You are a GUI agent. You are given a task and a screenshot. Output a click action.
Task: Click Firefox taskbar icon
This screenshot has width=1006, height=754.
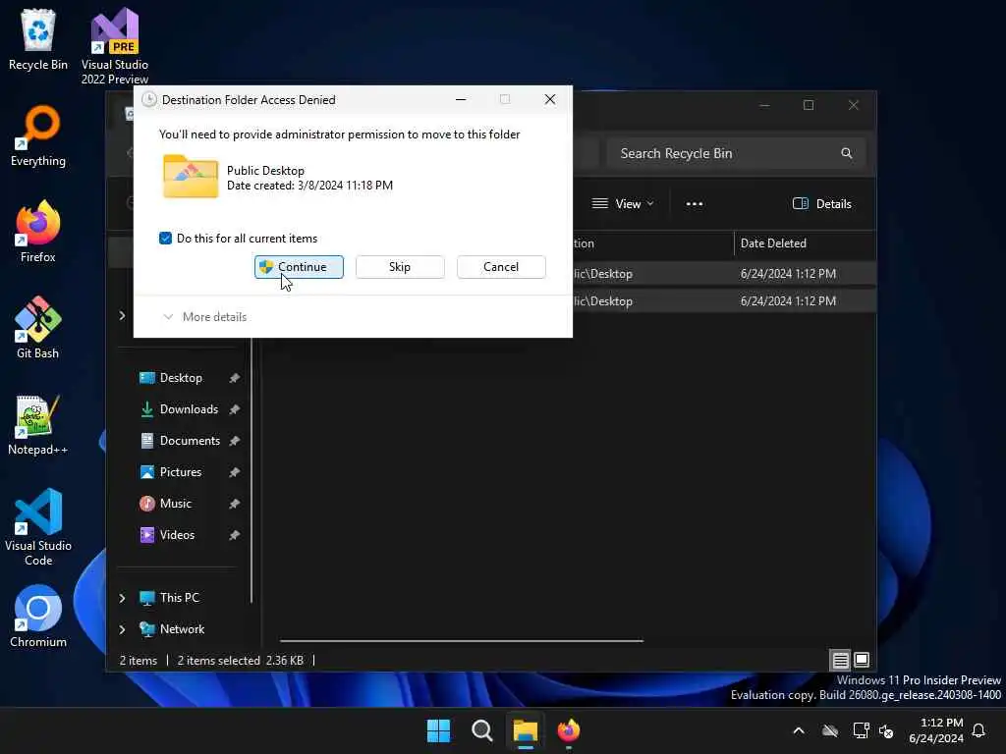pos(569,730)
